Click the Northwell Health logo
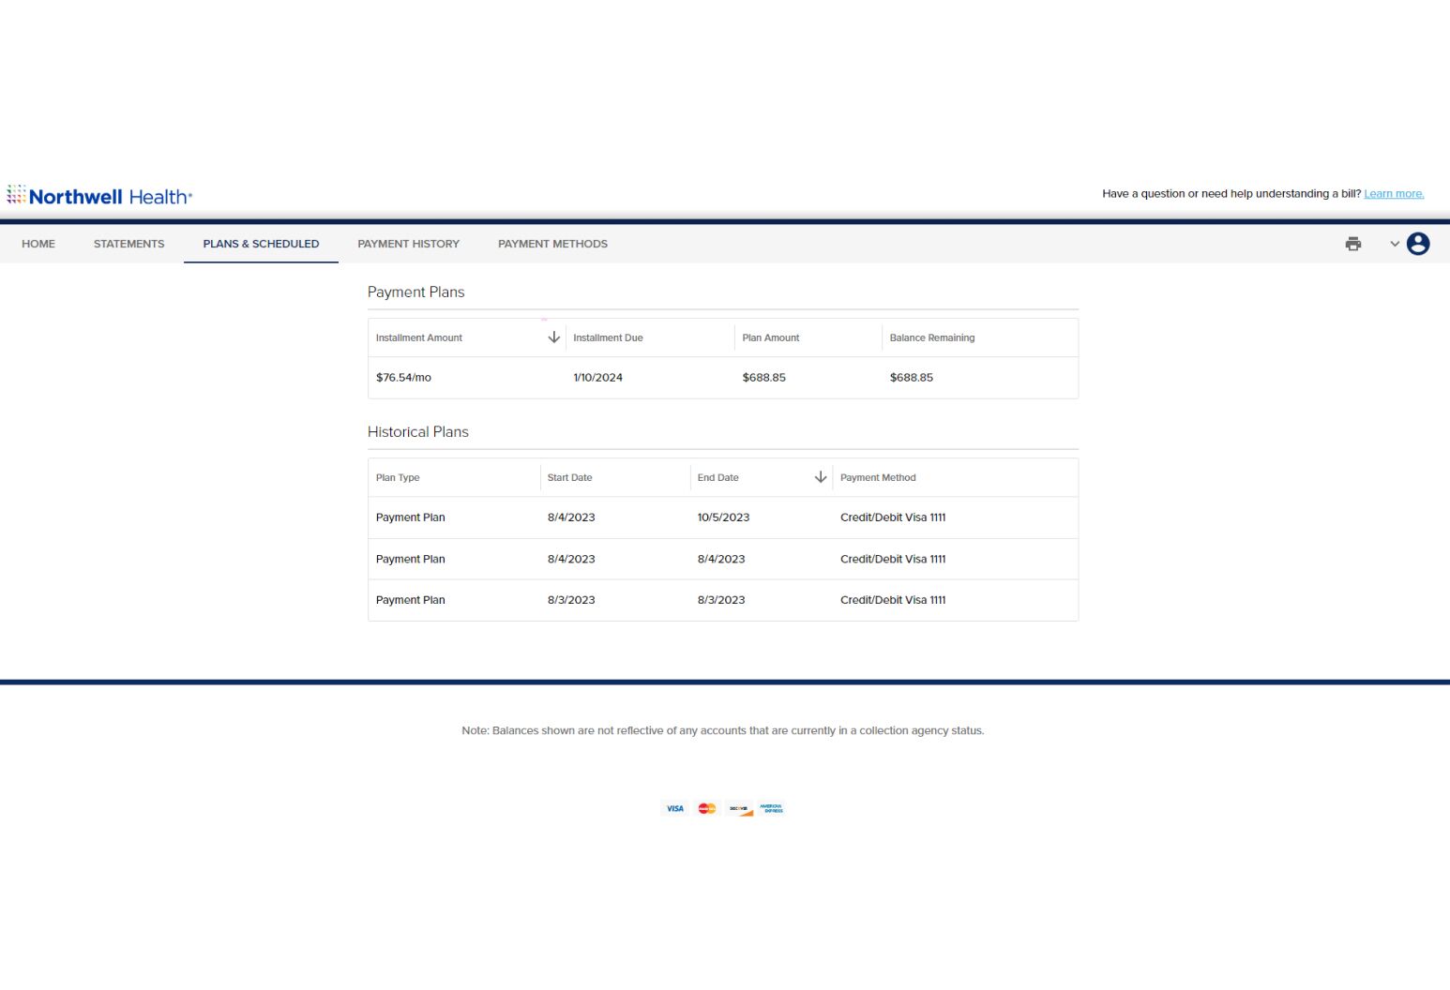The image size is (1450, 990). coord(99,196)
